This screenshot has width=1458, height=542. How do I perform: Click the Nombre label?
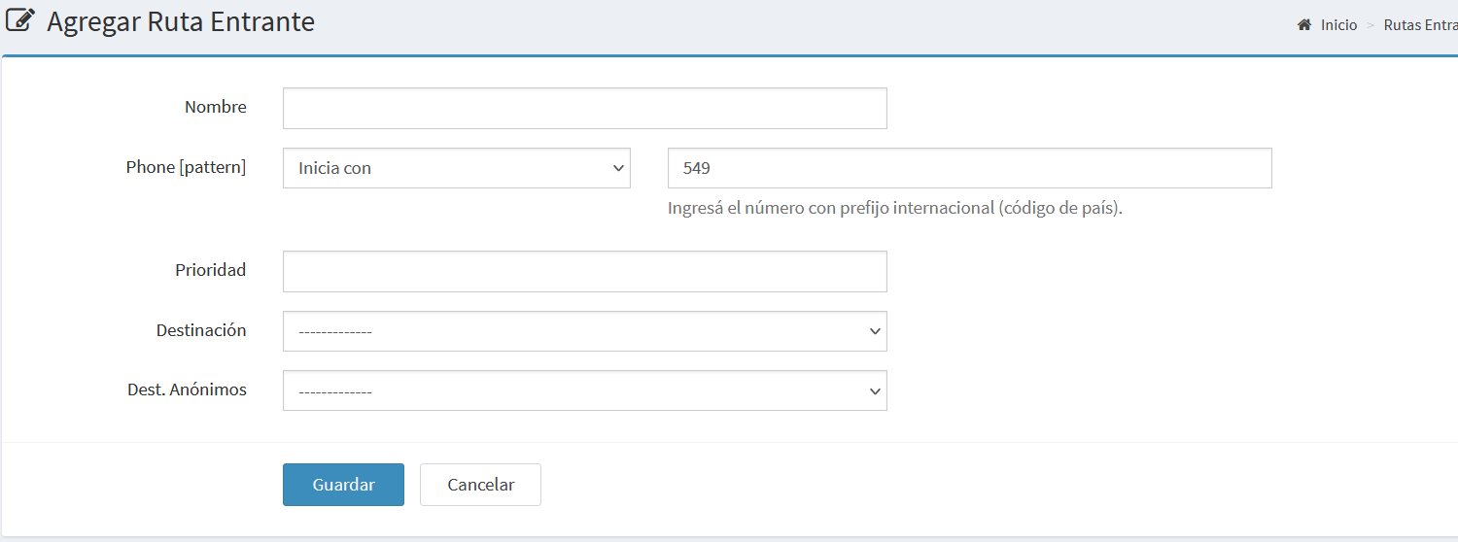coord(216,107)
